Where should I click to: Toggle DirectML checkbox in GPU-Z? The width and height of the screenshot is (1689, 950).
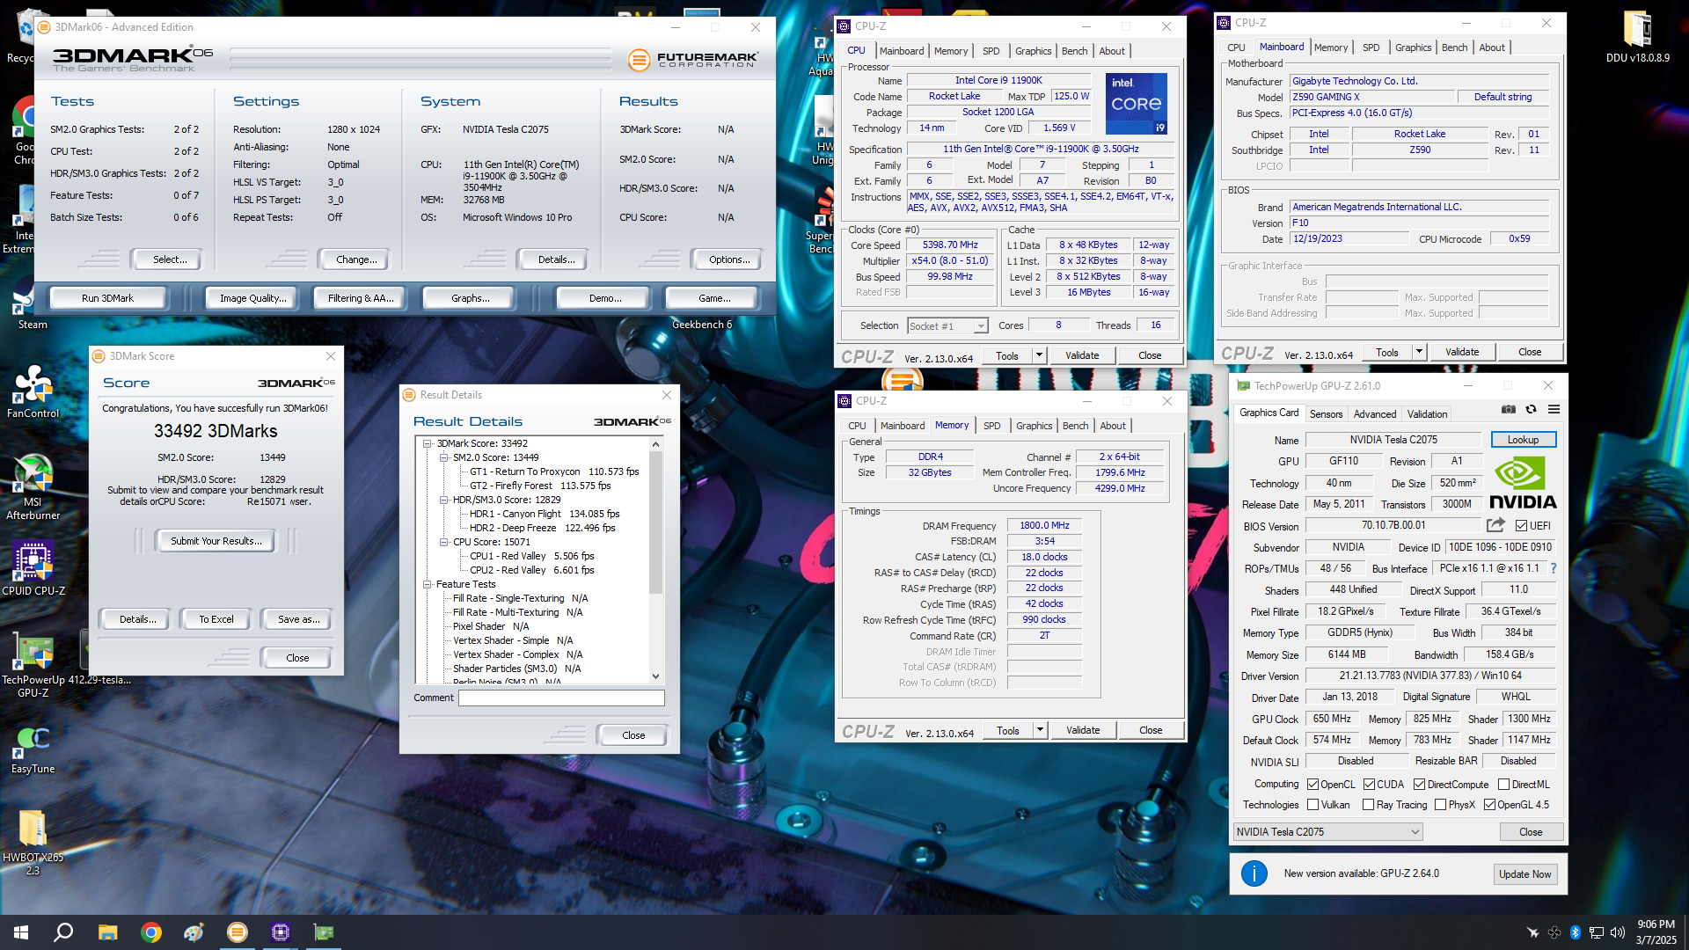(1503, 785)
